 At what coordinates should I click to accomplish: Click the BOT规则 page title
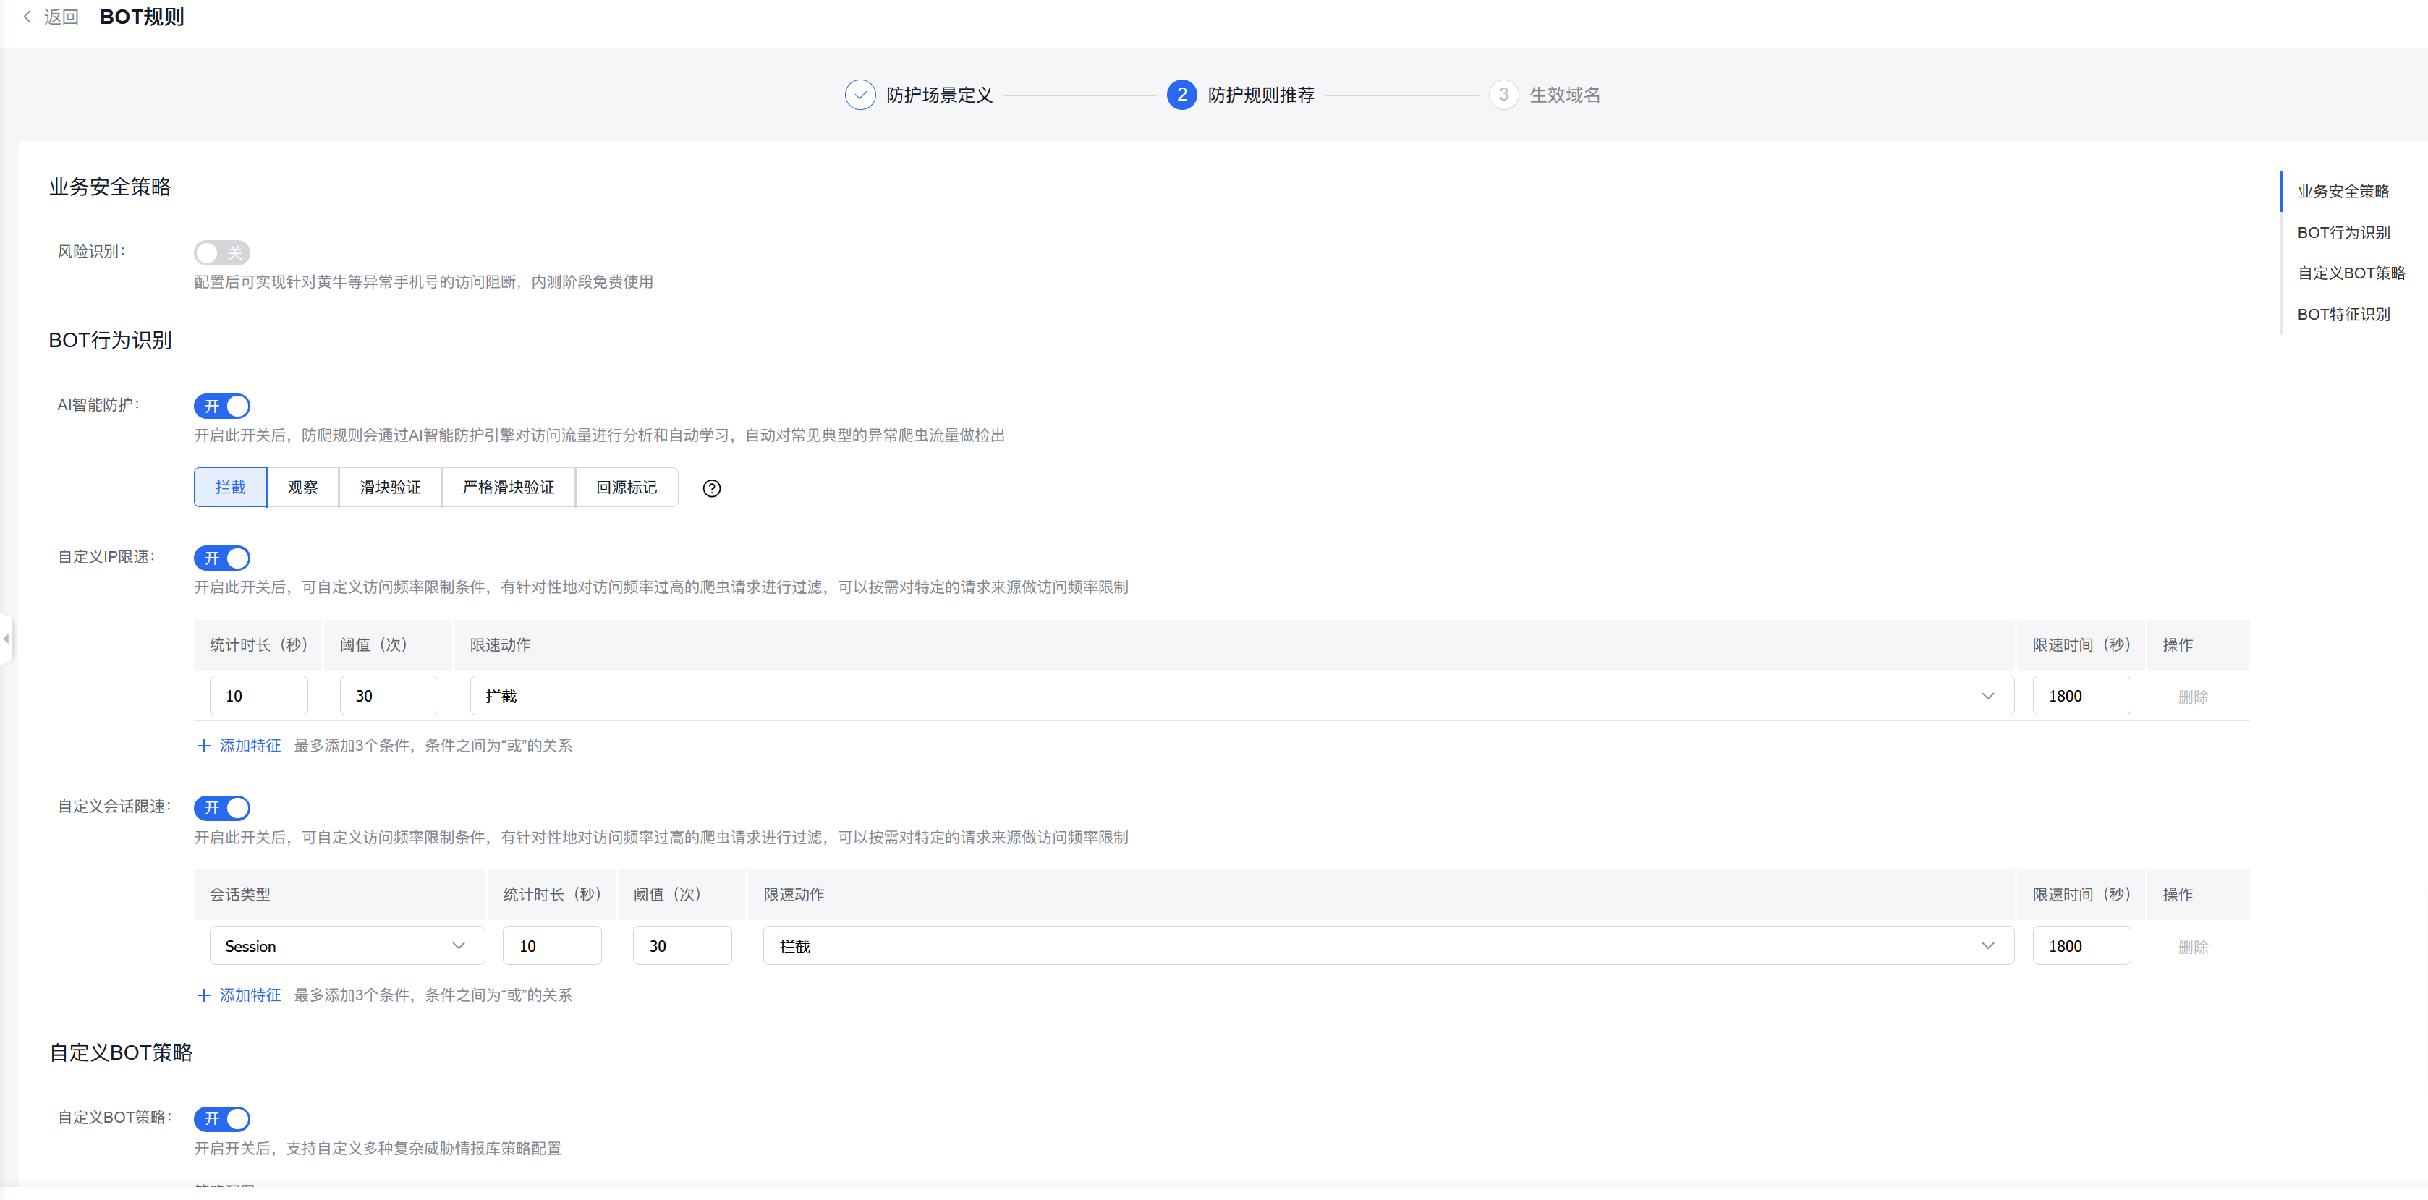141,17
